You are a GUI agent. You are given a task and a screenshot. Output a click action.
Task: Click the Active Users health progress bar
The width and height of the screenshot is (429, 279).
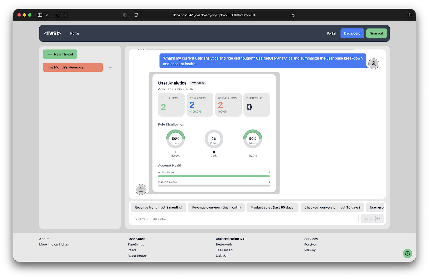[x=214, y=176]
